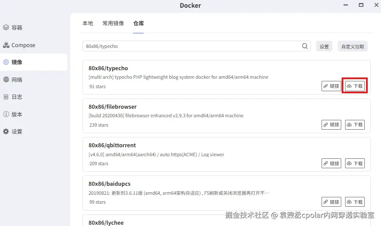Click the 209 stars text
This screenshot has width=381, height=226.
tap(99, 164)
